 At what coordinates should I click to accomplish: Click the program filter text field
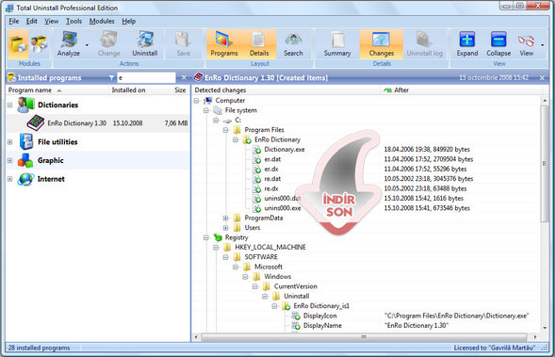[146, 77]
